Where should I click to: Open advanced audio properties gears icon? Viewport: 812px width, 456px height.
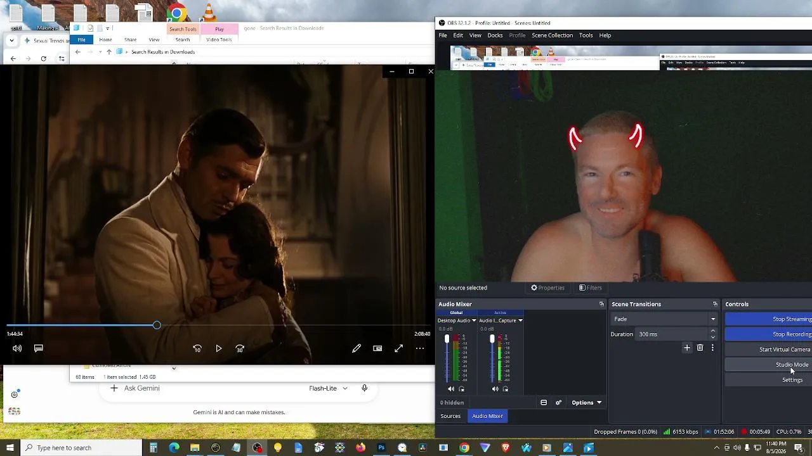[x=558, y=403]
